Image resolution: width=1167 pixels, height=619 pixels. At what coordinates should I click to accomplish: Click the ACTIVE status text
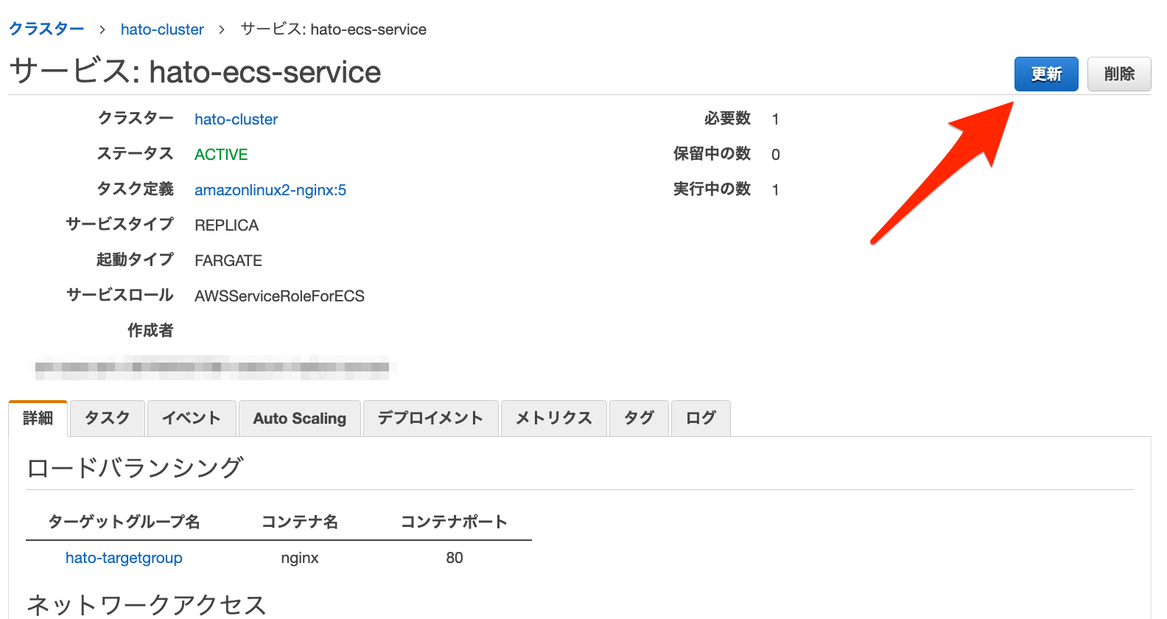pyautogui.click(x=221, y=155)
